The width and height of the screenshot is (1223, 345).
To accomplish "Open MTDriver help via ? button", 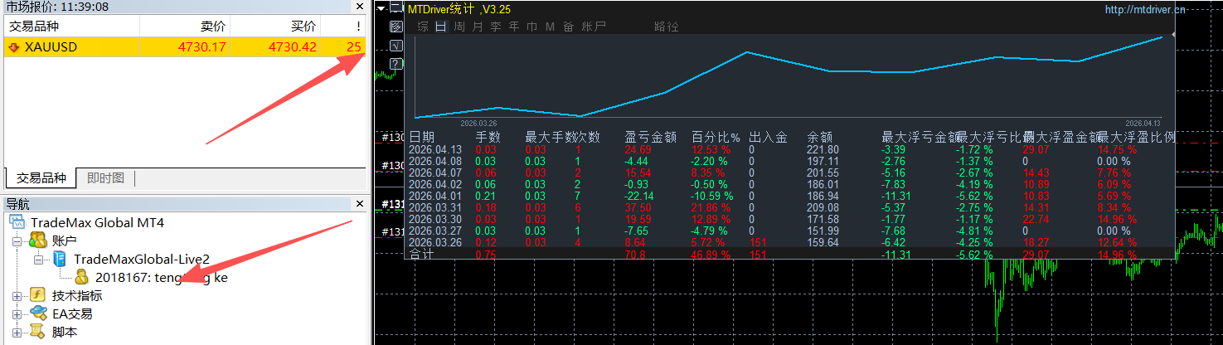I will 396,63.
